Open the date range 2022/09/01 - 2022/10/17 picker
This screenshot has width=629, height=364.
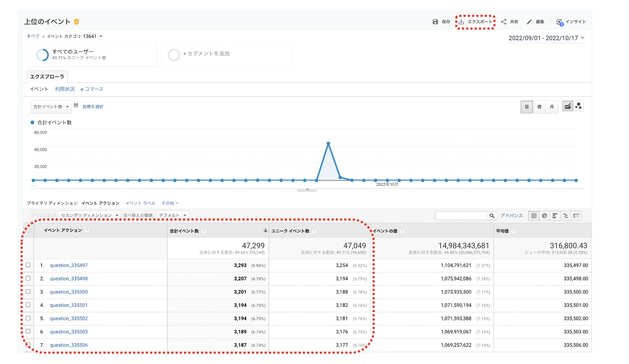pos(546,38)
